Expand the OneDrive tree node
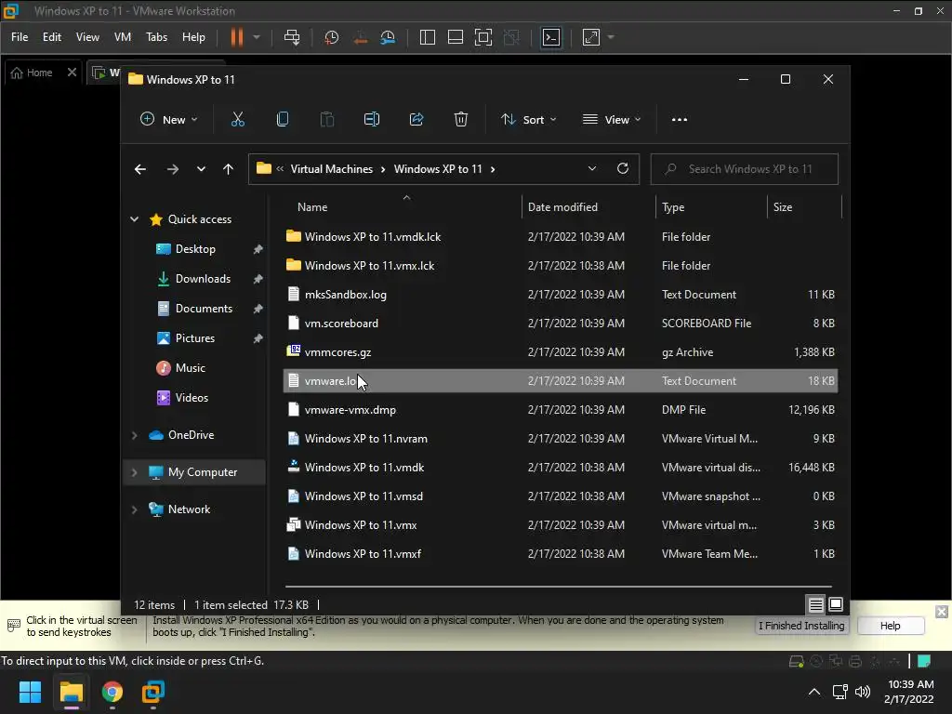Image resolution: width=952 pixels, height=714 pixels. [x=134, y=435]
